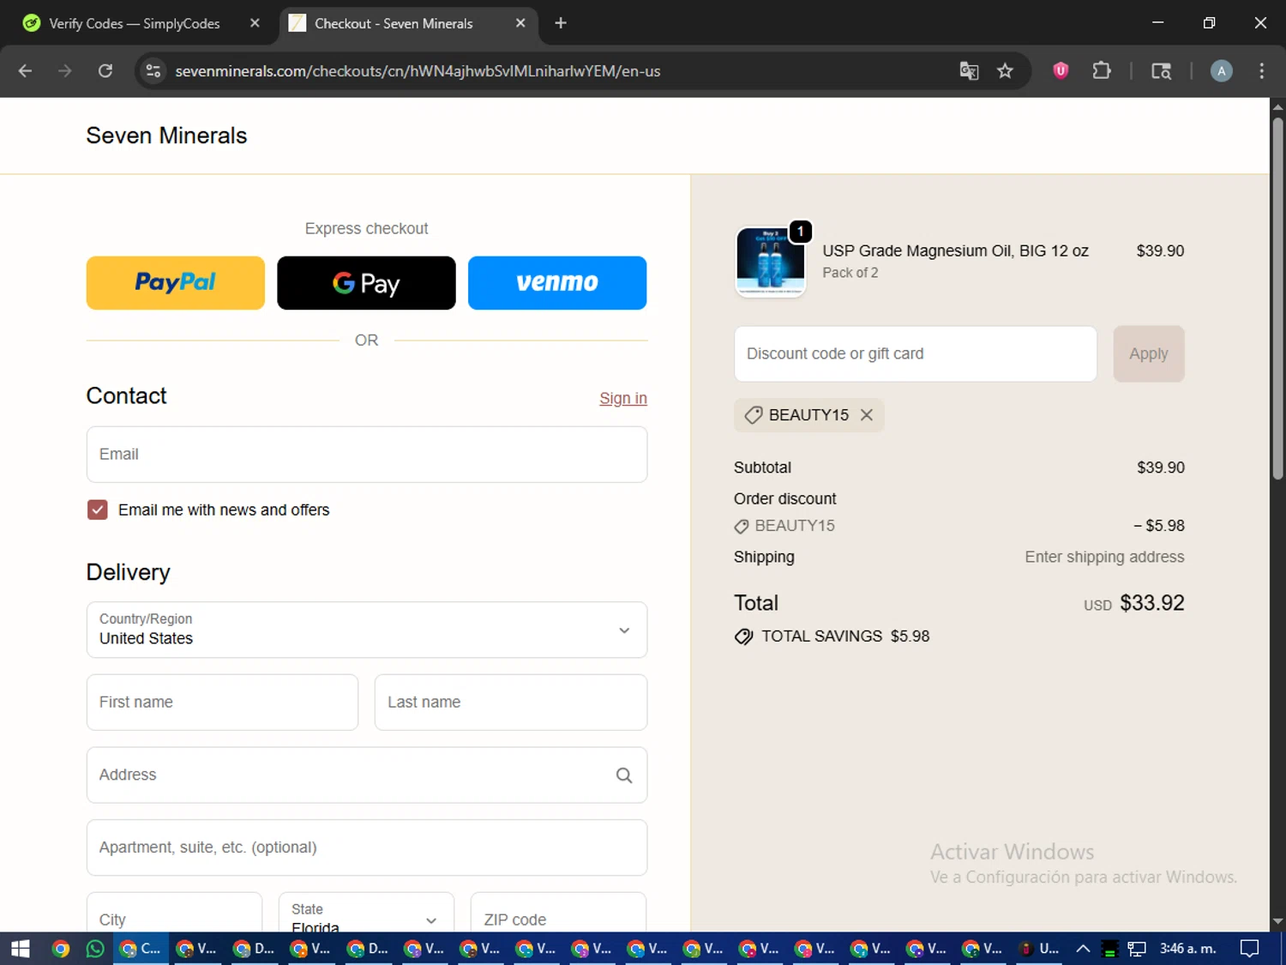Click the Total amount $33.92

pyautogui.click(x=1151, y=603)
